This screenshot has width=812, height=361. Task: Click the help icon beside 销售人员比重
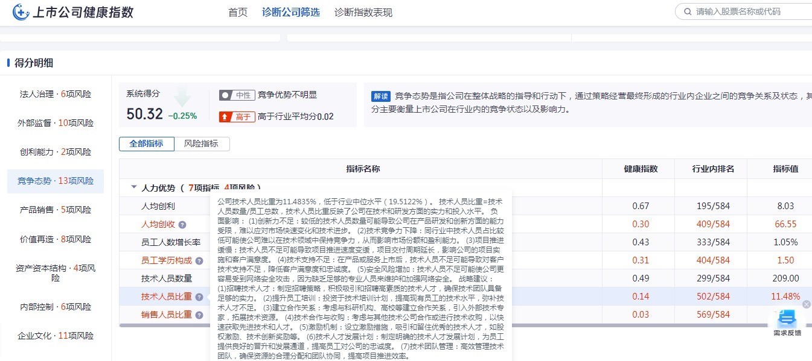tap(199, 315)
